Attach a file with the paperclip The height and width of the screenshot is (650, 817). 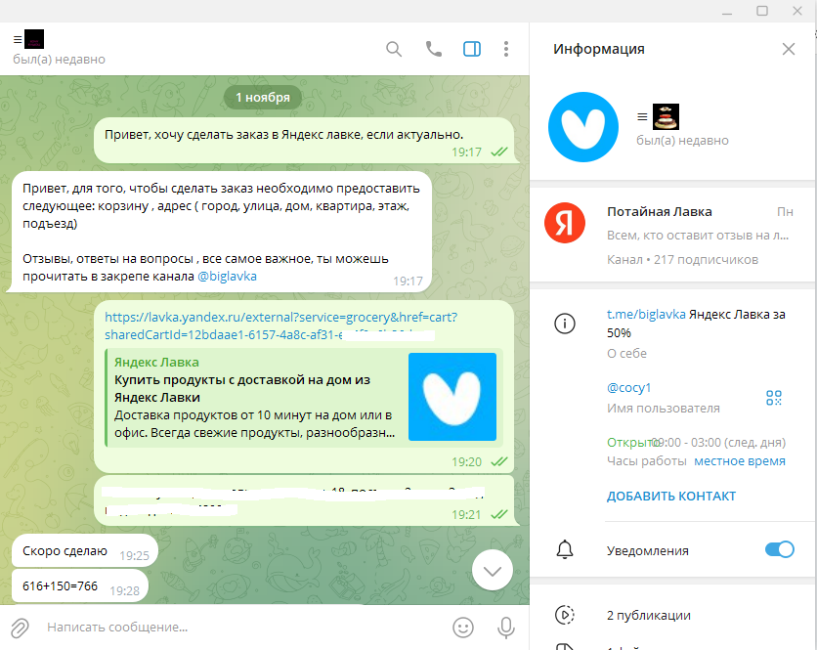coord(21,628)
